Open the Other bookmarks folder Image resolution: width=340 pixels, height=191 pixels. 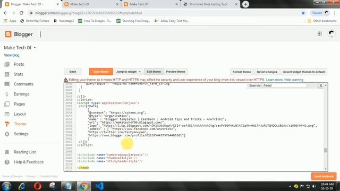(x=322, y=21)
